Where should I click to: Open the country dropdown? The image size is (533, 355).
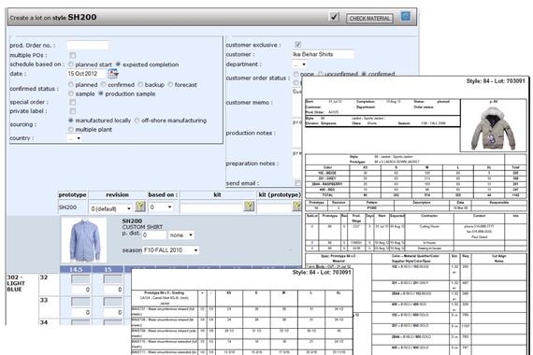coord(74,138)
